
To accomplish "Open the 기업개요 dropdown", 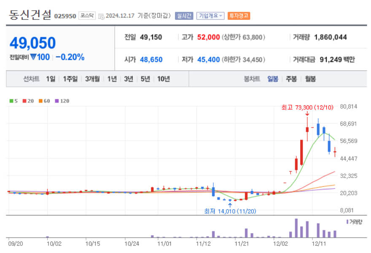I will click(210, 16).
